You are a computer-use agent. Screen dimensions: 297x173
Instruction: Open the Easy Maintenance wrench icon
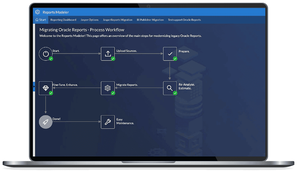pos(108,122)
